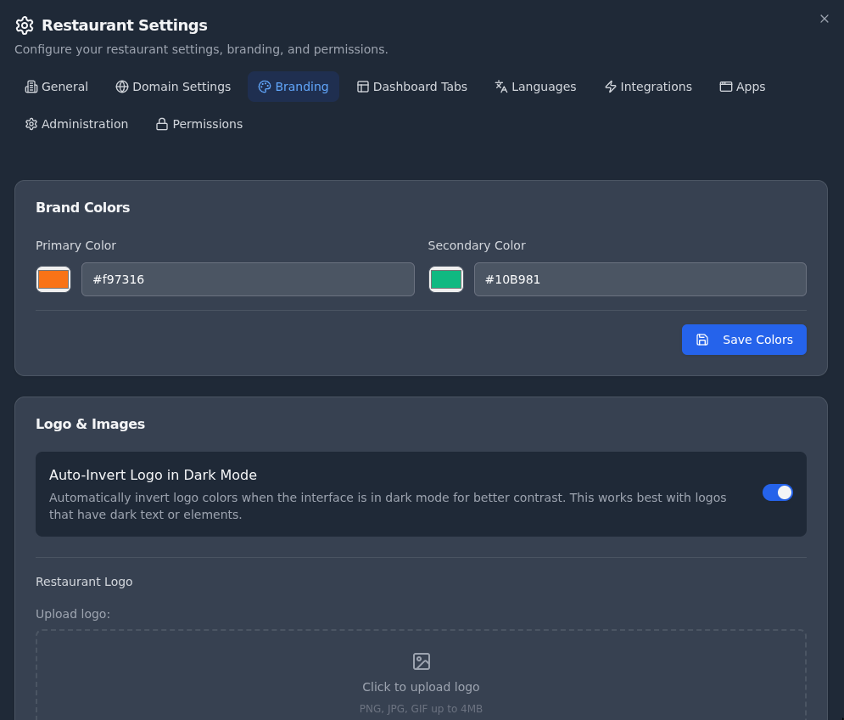Screen dimensions: 844x720
Task: Click 'Configure your restaurant settings' subtitle
Action: (x=201, y=49)
